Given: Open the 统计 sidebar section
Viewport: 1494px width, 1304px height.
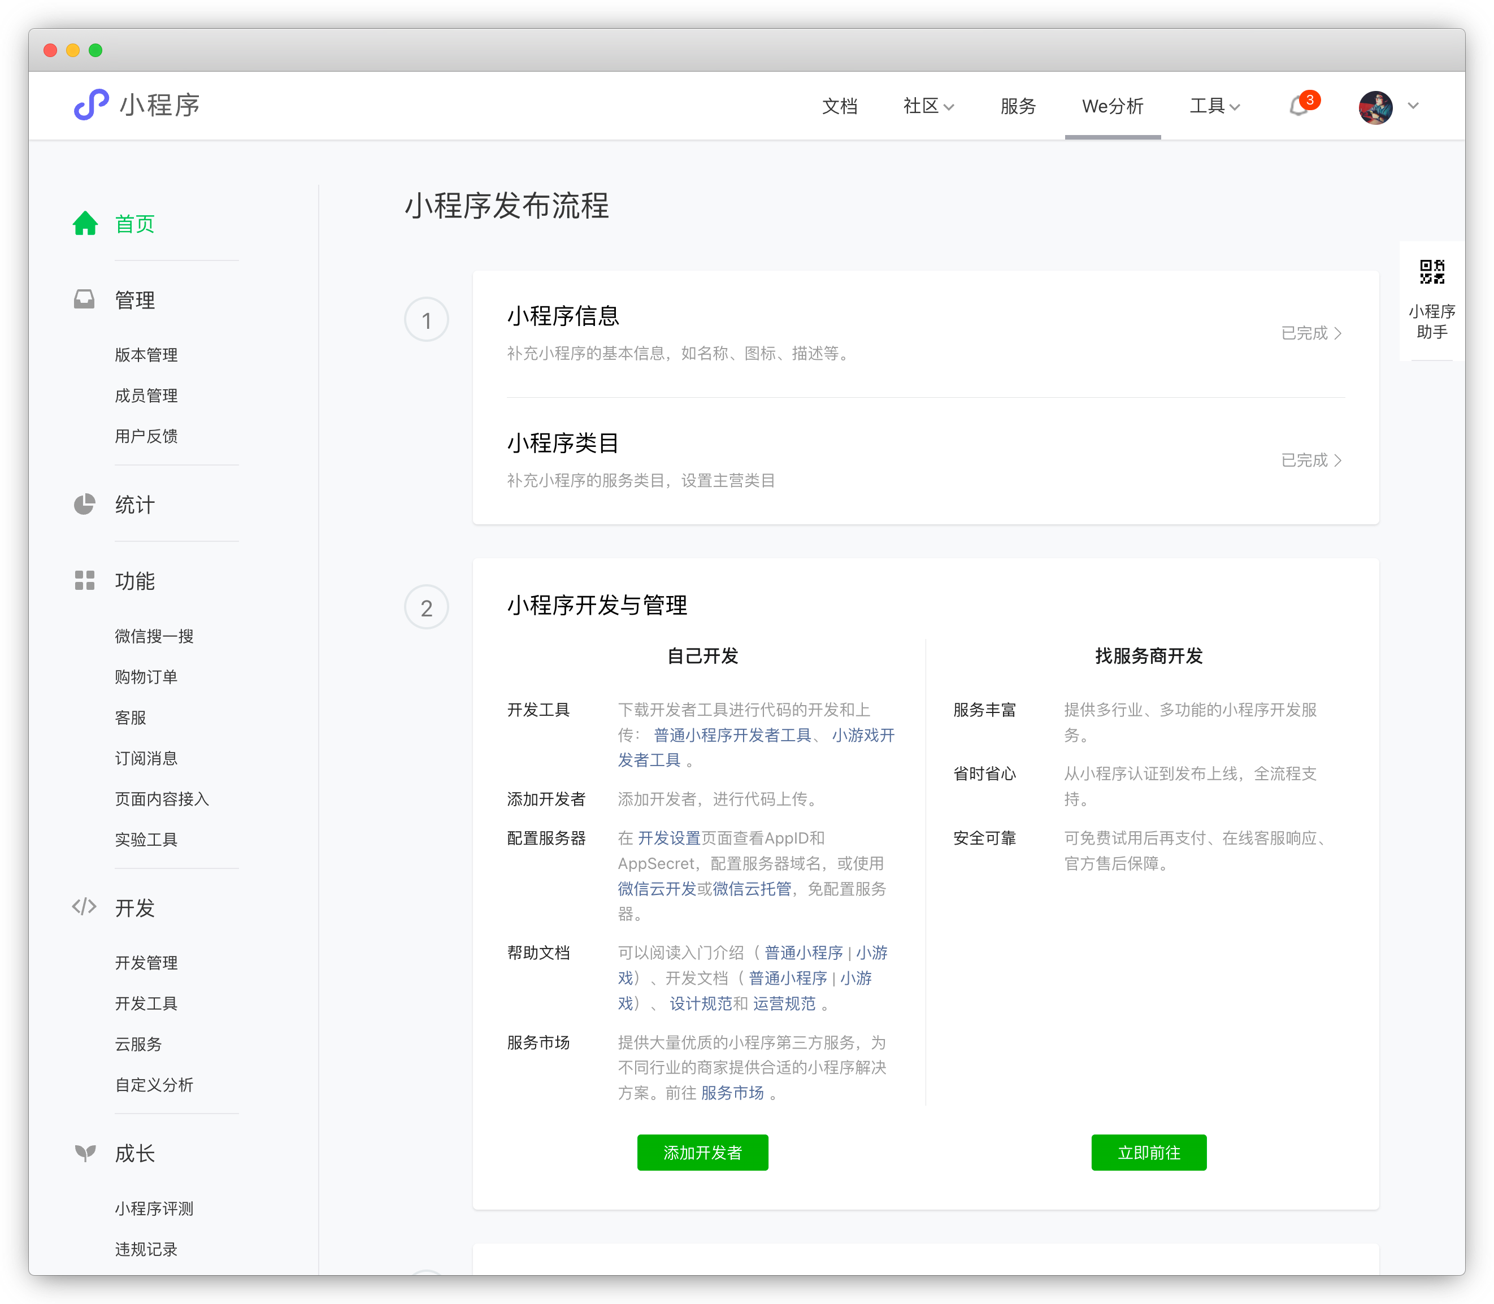Looking at the screenshot, I should 134,505.
